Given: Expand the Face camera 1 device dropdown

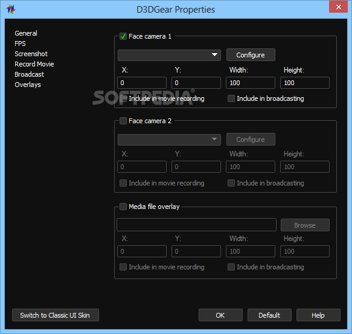Looking at the screenshot, I should tap(169, 55).
